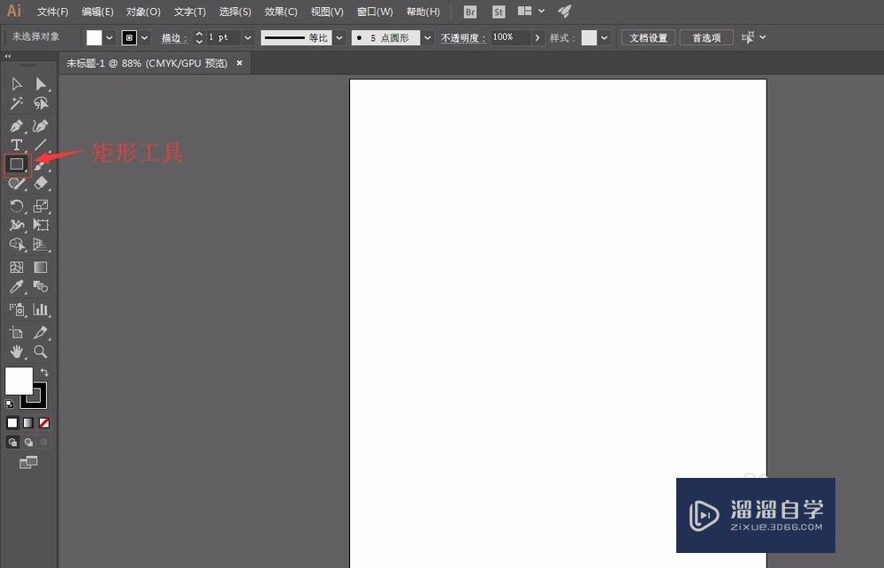Pick the Blend tool

pos(41,286)
